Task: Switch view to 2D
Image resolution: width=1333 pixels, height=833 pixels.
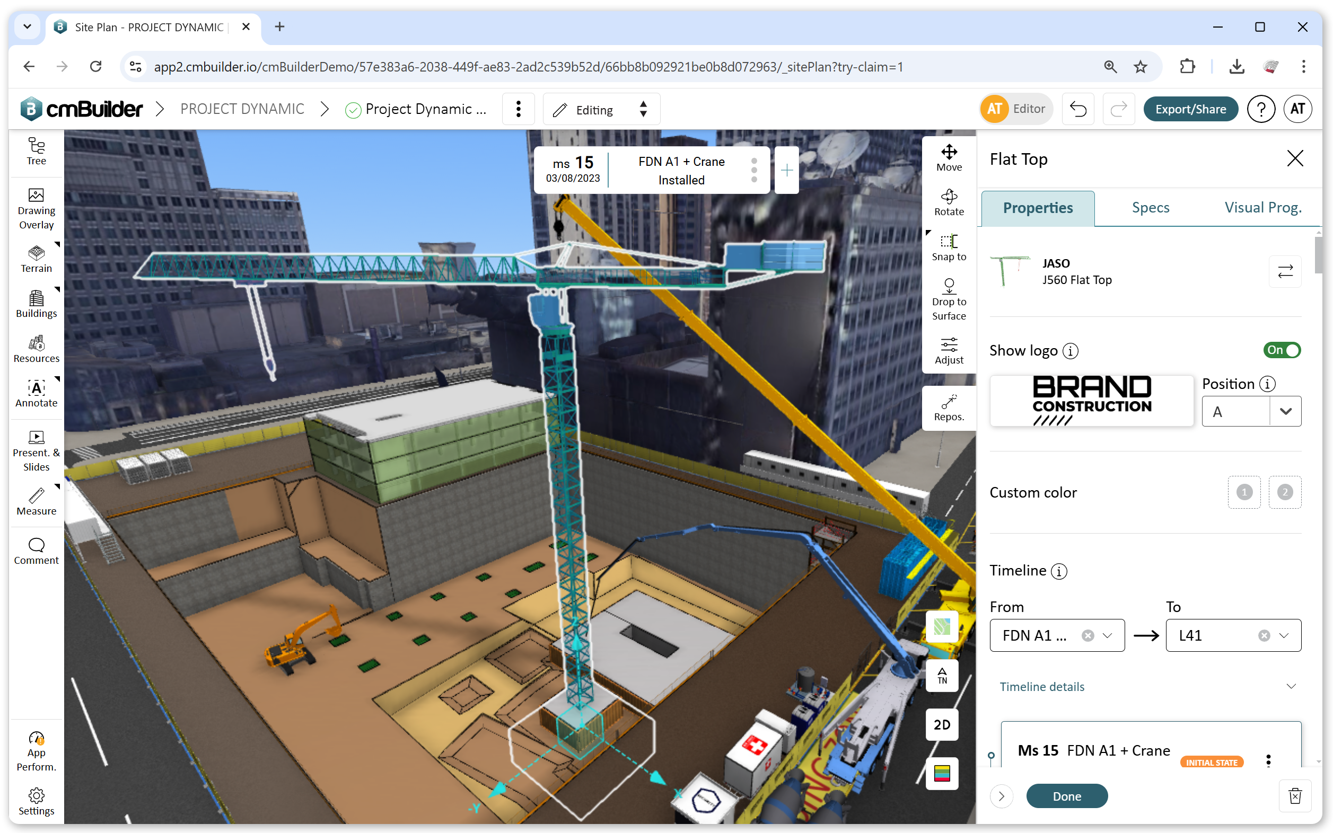Action: 942,724
